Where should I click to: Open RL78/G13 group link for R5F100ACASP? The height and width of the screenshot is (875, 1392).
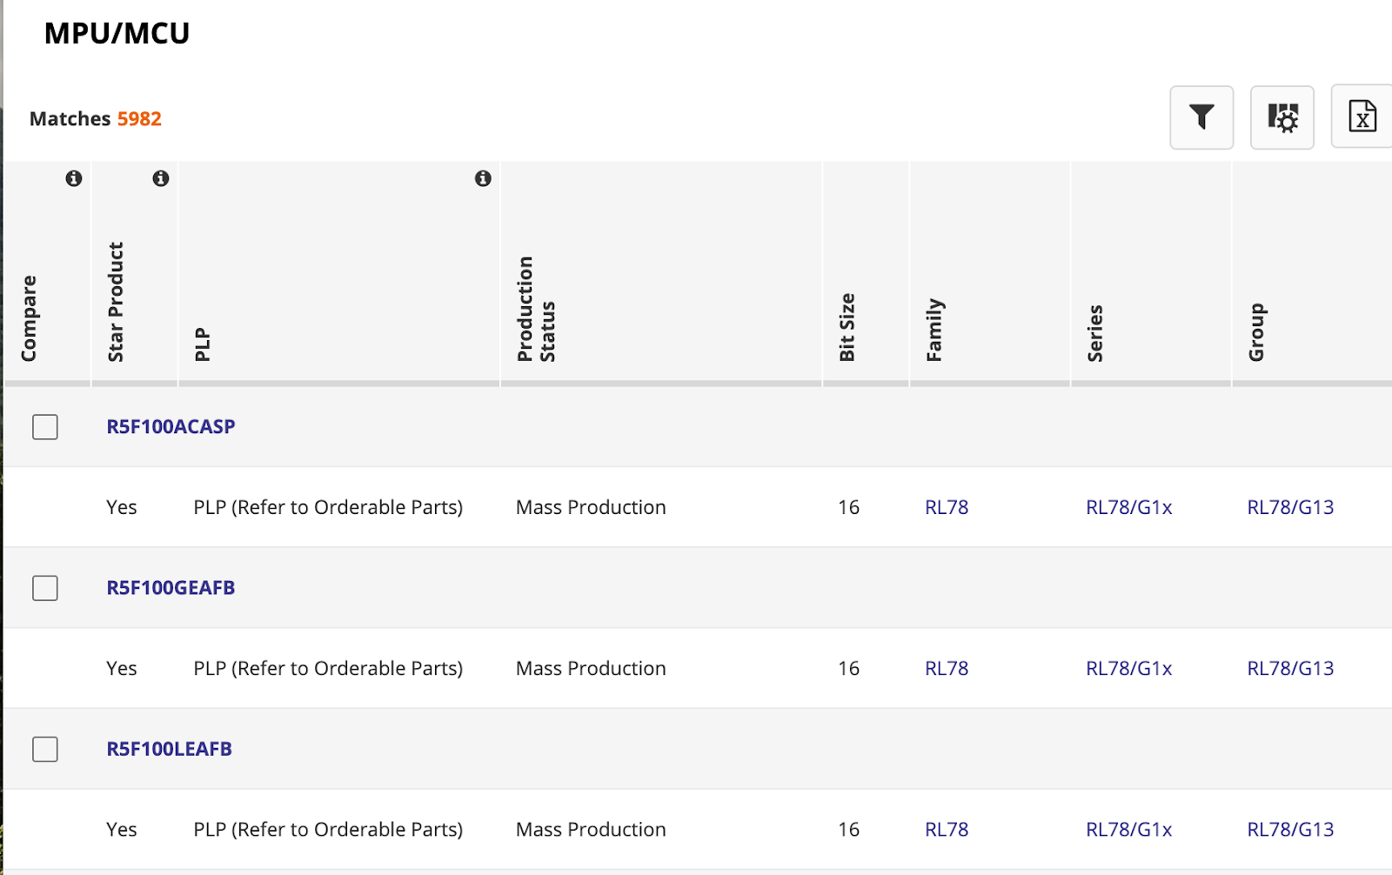(1290, 507)
